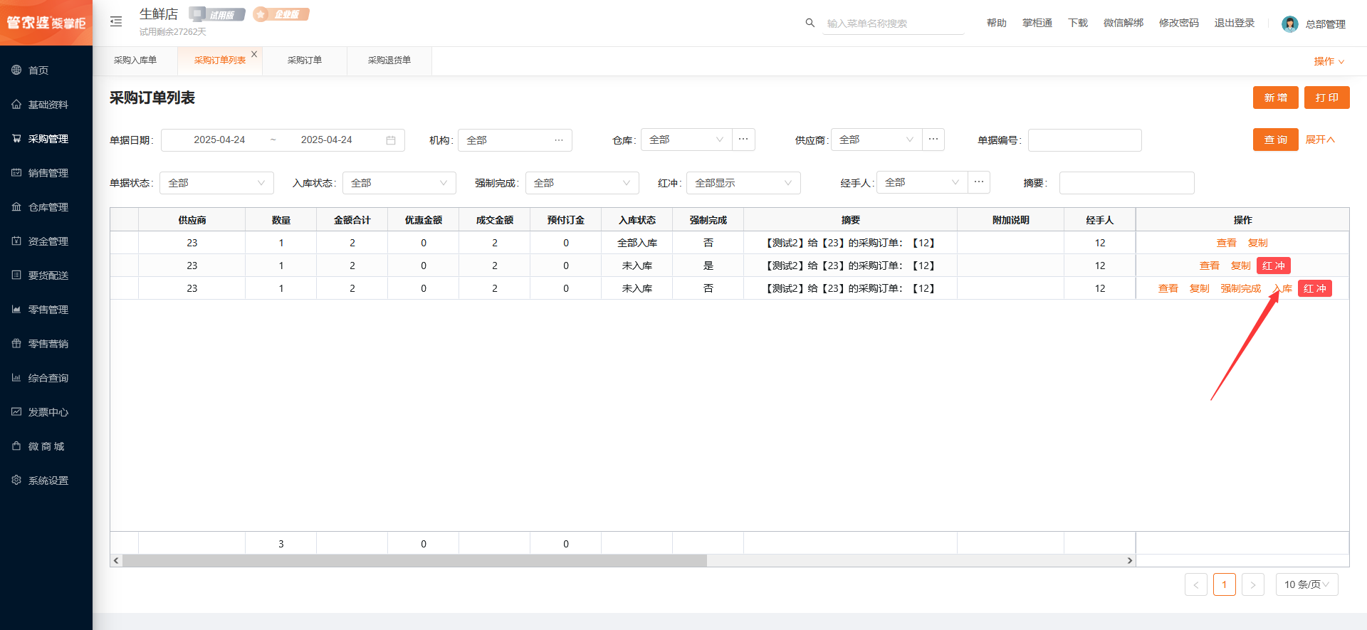
Task: Click 红冲 button in the 是 row
Action: coord(1274,266)
